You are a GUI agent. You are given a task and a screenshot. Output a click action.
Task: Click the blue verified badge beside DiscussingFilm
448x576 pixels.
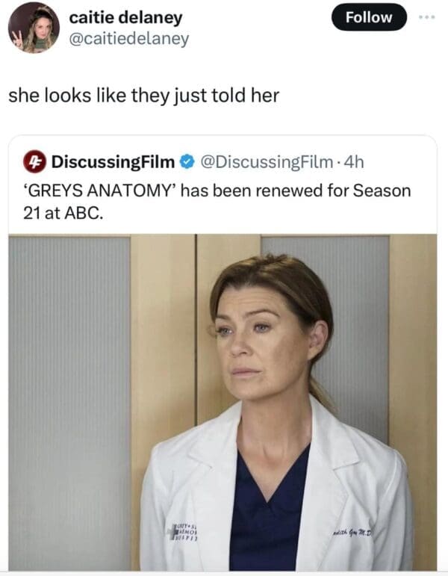tap(187, 161)
